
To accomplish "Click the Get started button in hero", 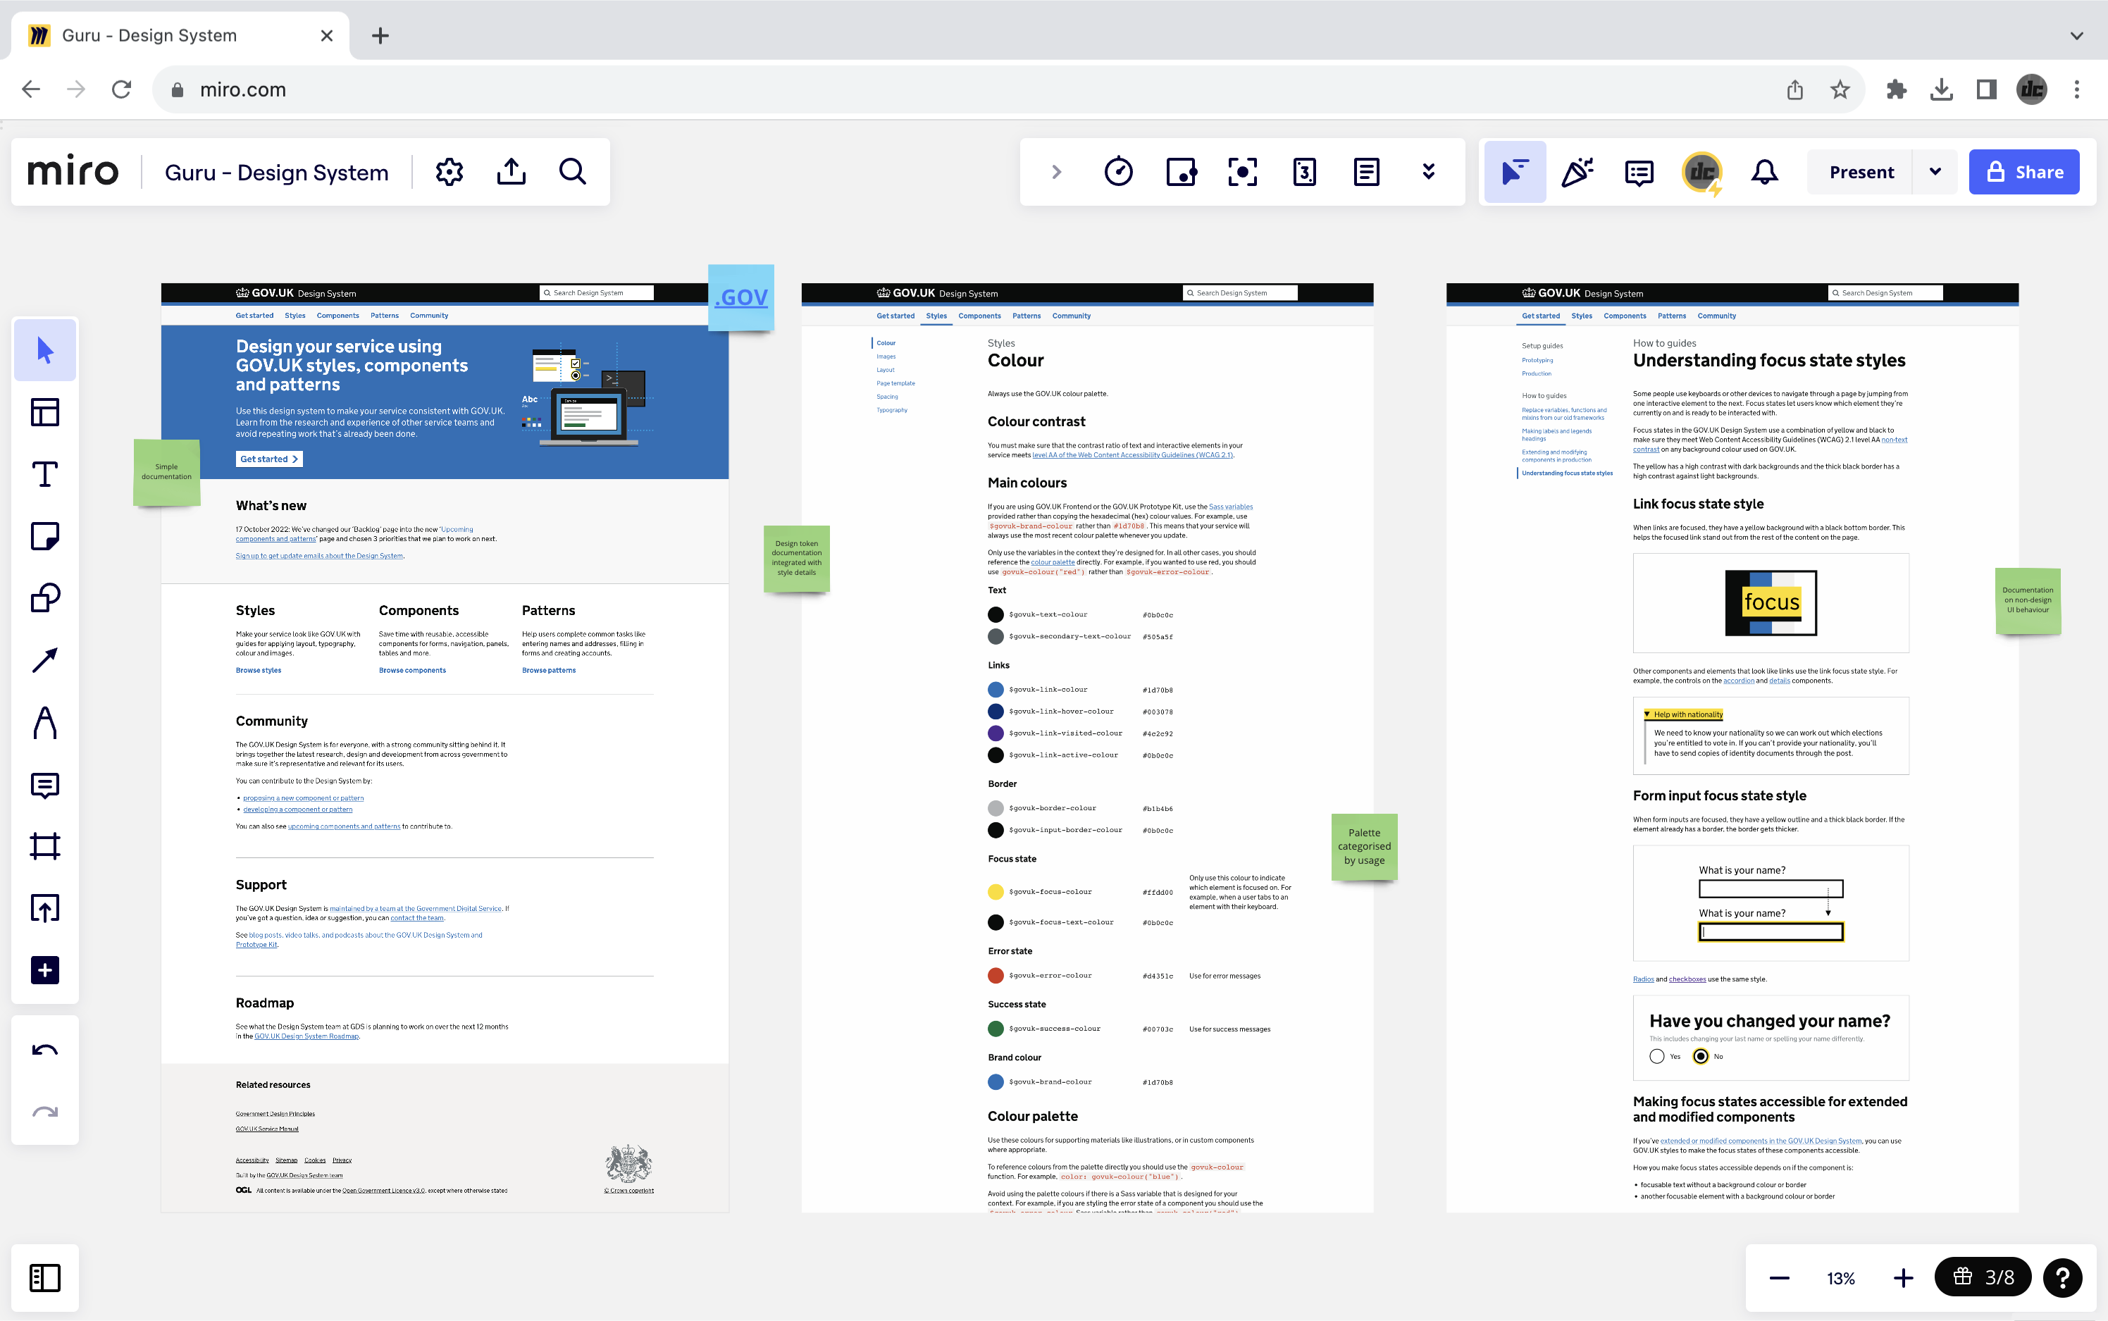I will pyautogui.click(x=269, y=459).
